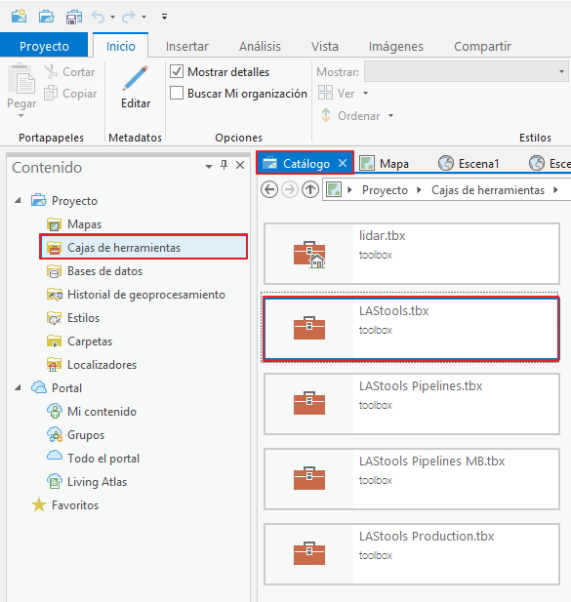Screen dimensions: 571x602
Task: Click the Save Project icon
Action: 74,17
